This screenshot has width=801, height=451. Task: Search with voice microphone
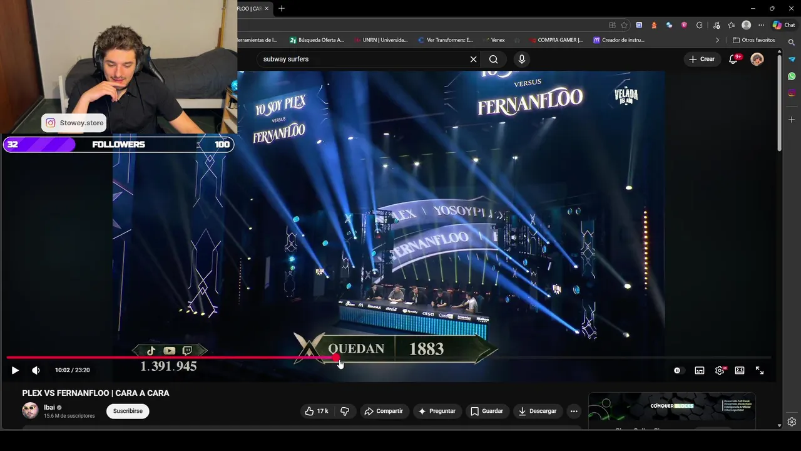[x=522, y=59]
